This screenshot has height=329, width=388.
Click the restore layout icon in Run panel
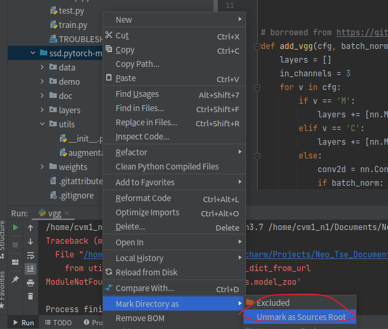pyautogui.click(x=15, y=262)
